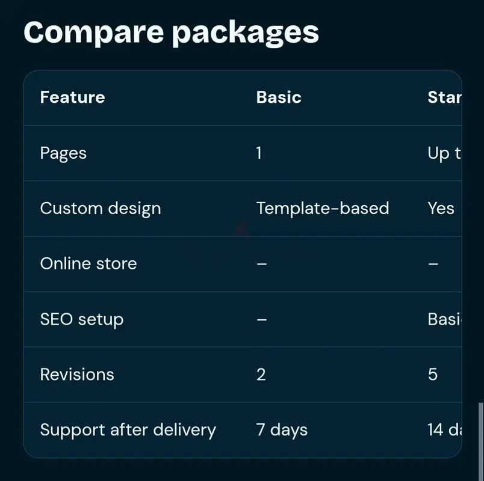Image resolution: width=484 pixels, height=481 pixels.
Task: Click the Basic value "1" for Pages
Action: point(259,153)
